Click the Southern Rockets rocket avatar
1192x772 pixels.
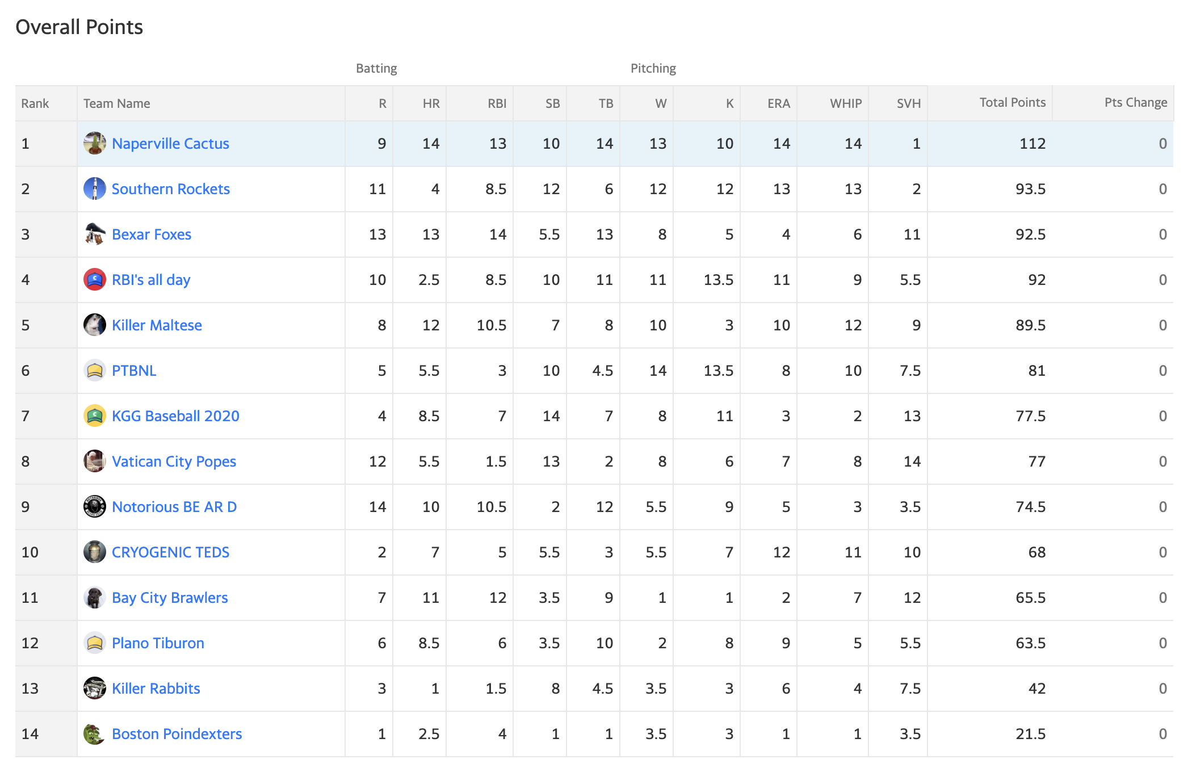[x=95, y=188]
